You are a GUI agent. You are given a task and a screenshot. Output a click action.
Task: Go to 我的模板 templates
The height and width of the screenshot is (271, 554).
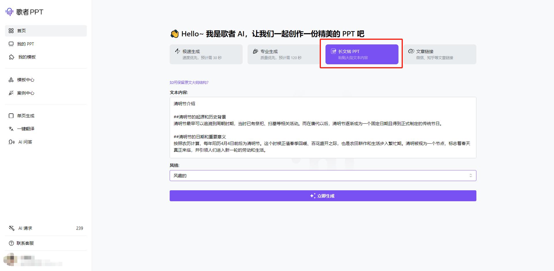tap(27, 57)
